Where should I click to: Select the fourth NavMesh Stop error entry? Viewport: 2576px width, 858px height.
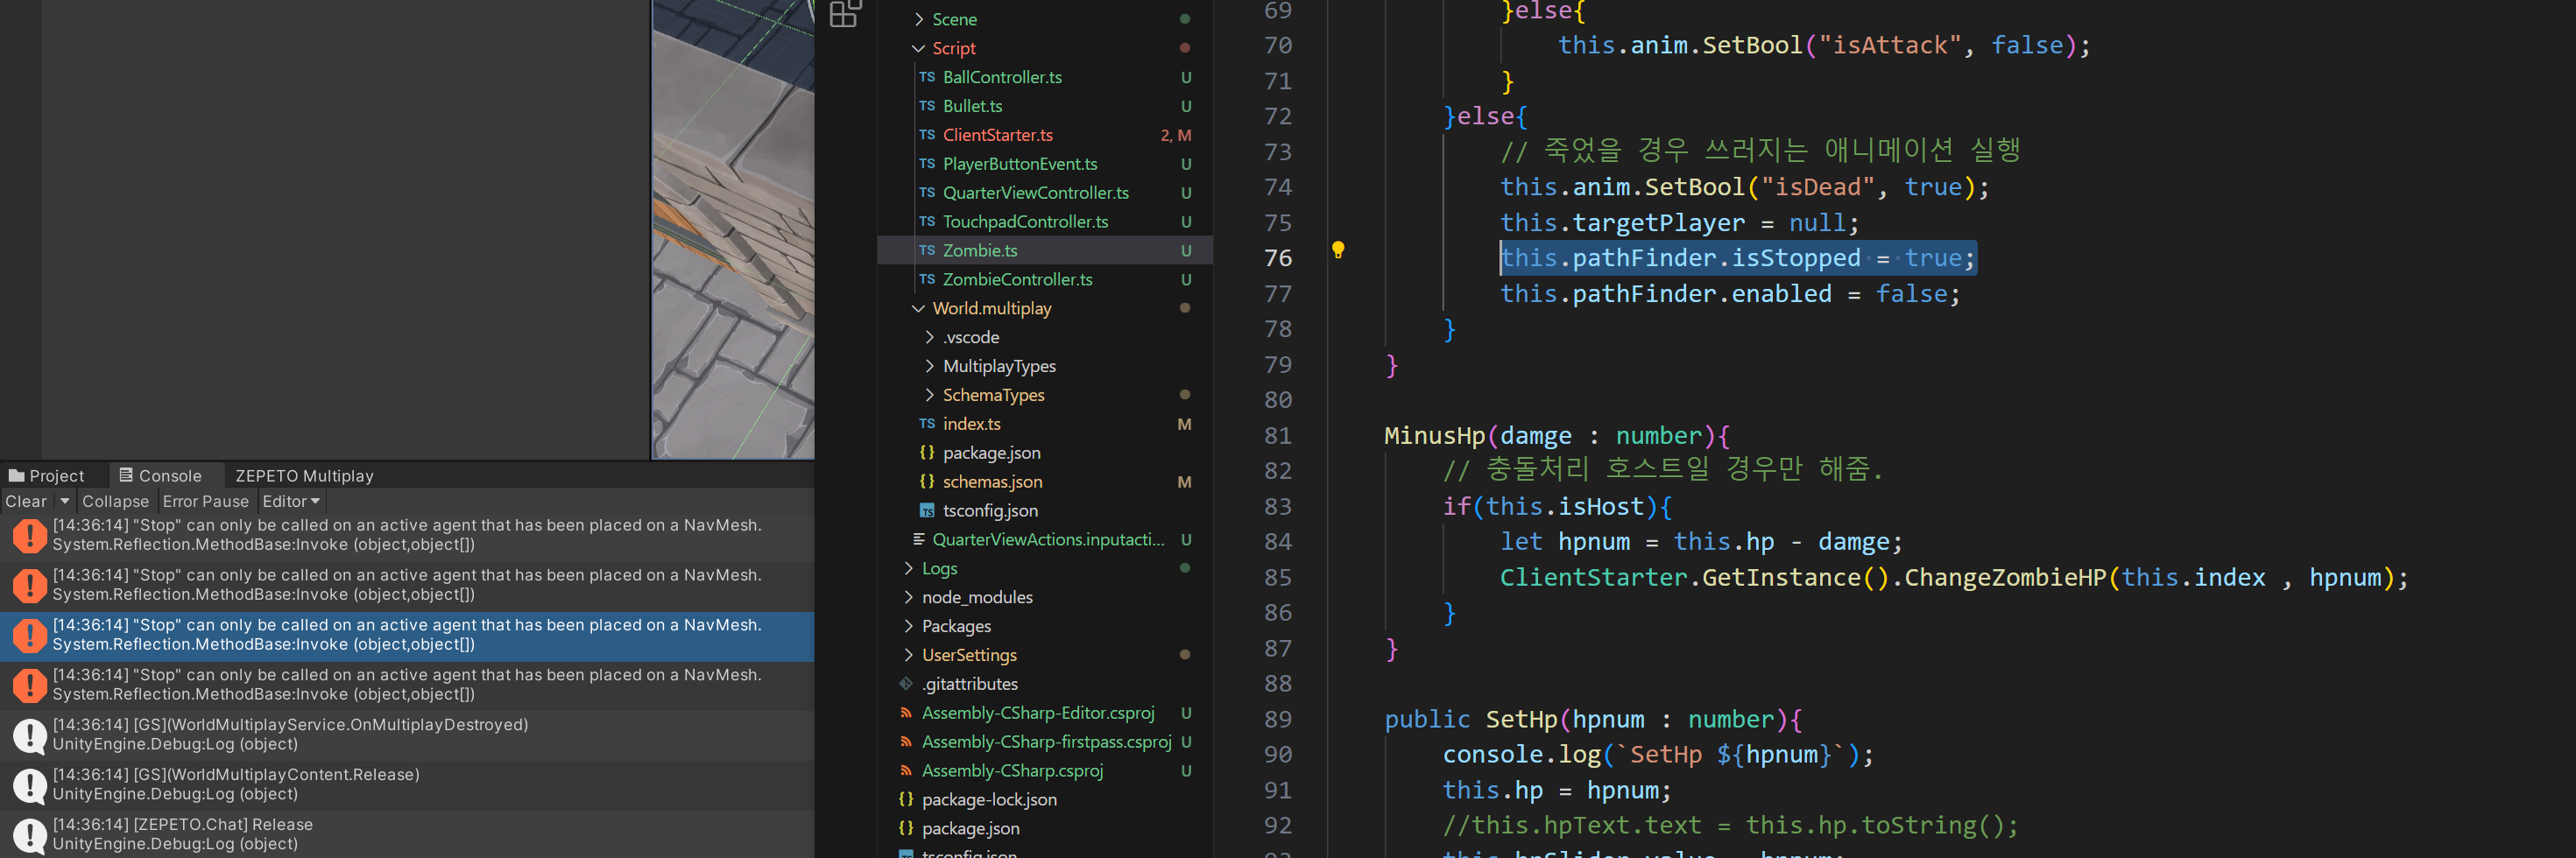click(407, 685)
